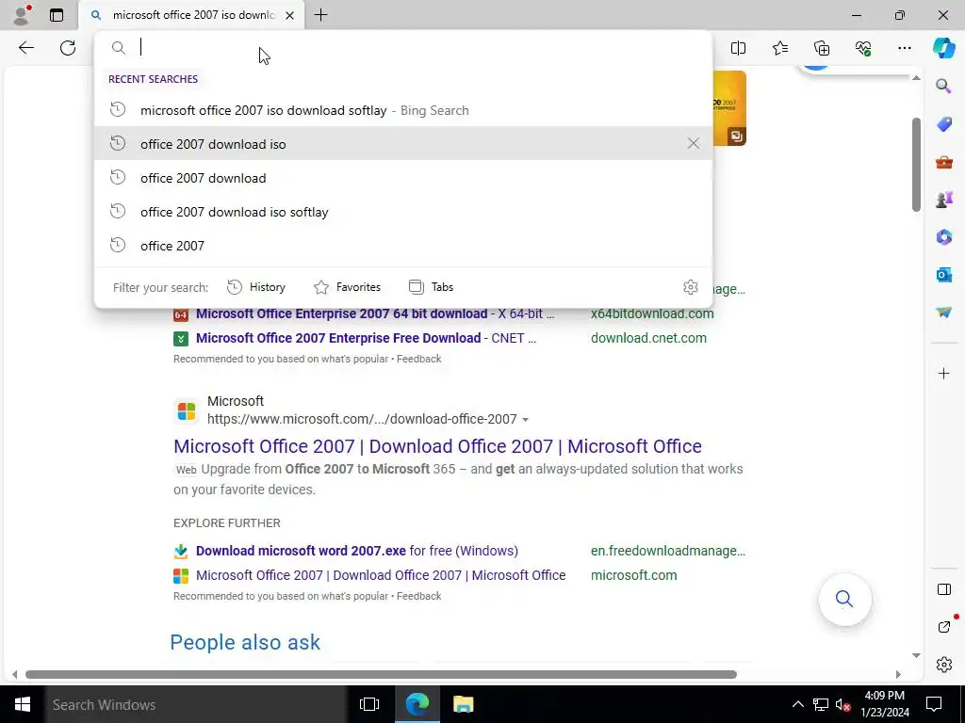The height and width of the screenshot is (723, 965).
Task: Open sidebar Games chess icon
Action: click(x=943, y=200)
